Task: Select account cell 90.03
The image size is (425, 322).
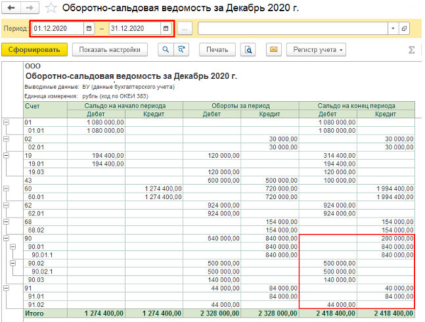Action: (45, 280)
